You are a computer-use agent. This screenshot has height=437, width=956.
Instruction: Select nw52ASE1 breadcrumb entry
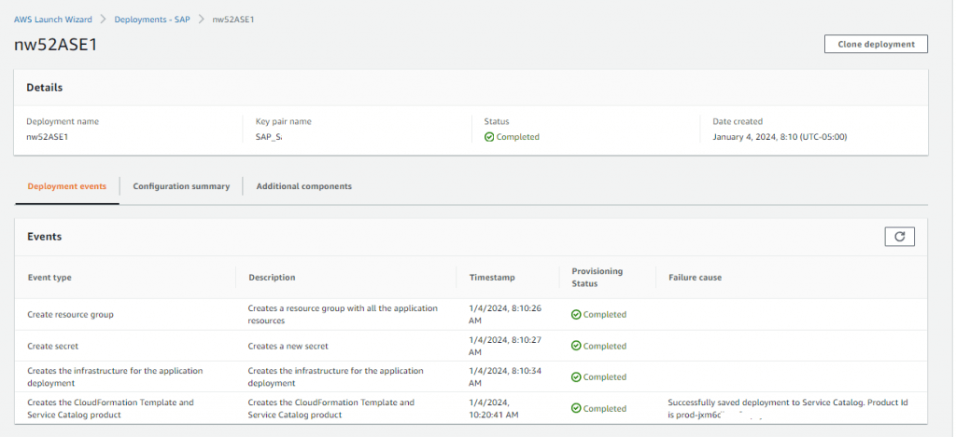[232, 20]
